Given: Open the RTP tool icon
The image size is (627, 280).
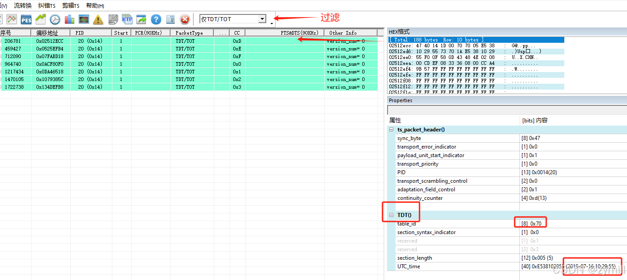Looking at the screenshot, I should click(127, 19).
